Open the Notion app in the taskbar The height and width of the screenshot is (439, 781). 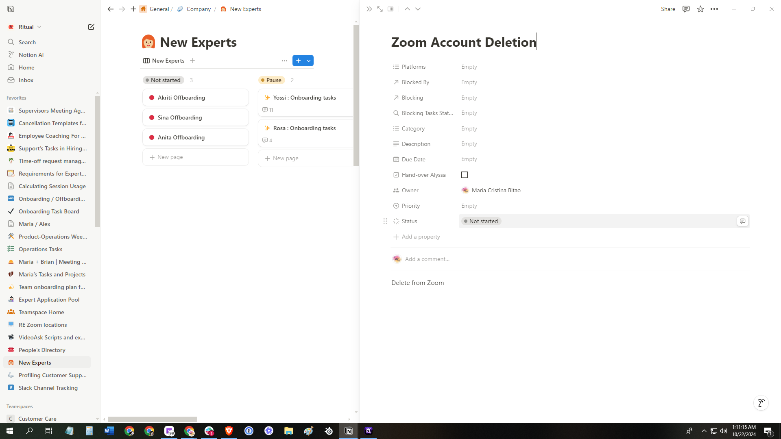[x=349, y=431]
